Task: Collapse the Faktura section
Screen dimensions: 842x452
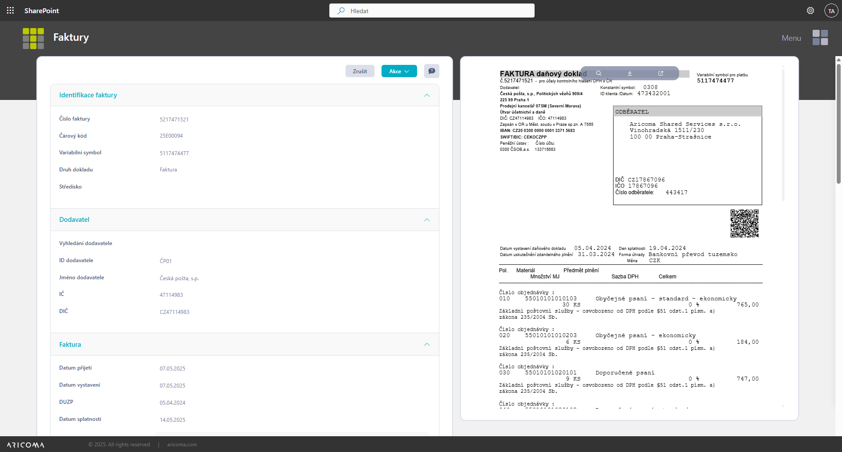Action: (427, 345)
